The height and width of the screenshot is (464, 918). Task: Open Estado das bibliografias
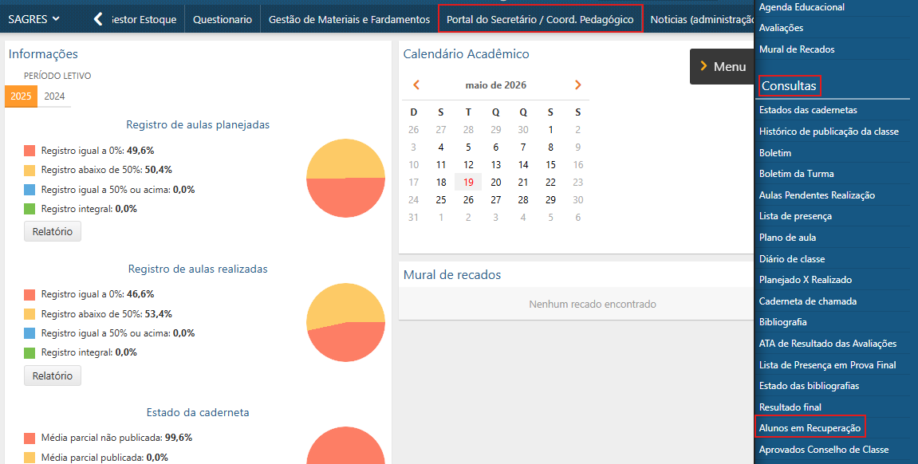click(809, 386)
